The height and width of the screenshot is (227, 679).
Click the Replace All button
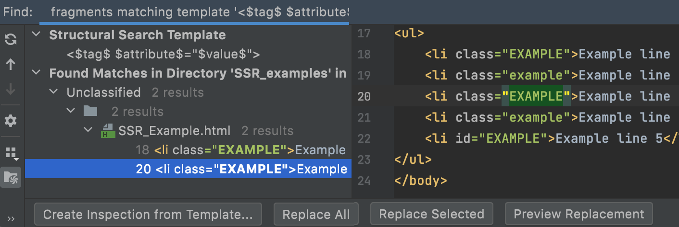coord(316,214)
